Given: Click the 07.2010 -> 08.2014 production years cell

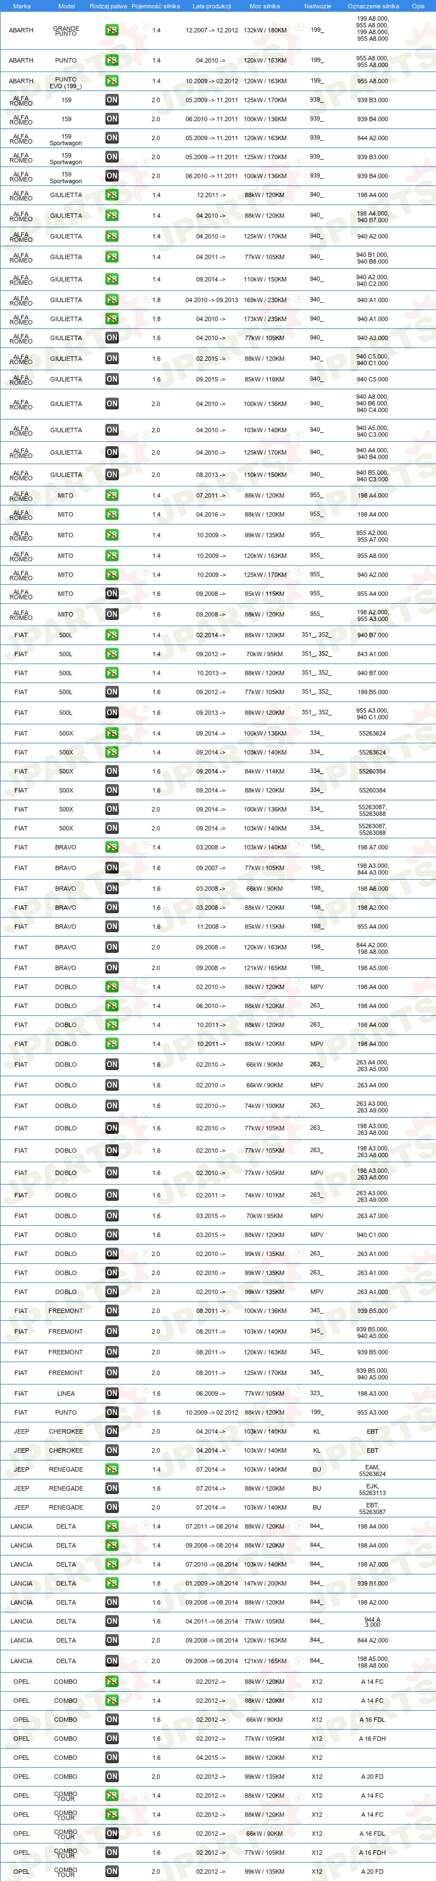Looking at the screenshot, I should coord(211,1564).
